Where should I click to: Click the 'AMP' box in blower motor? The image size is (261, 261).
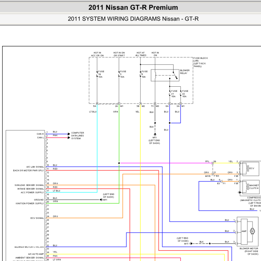point(244,231)
